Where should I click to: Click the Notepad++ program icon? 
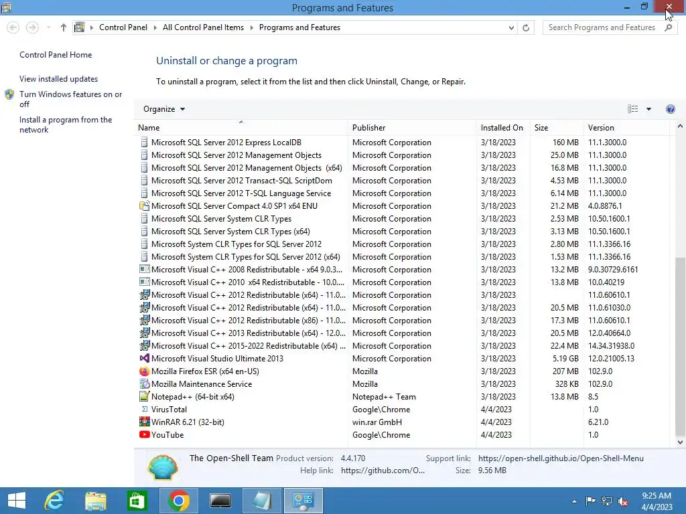145,396
